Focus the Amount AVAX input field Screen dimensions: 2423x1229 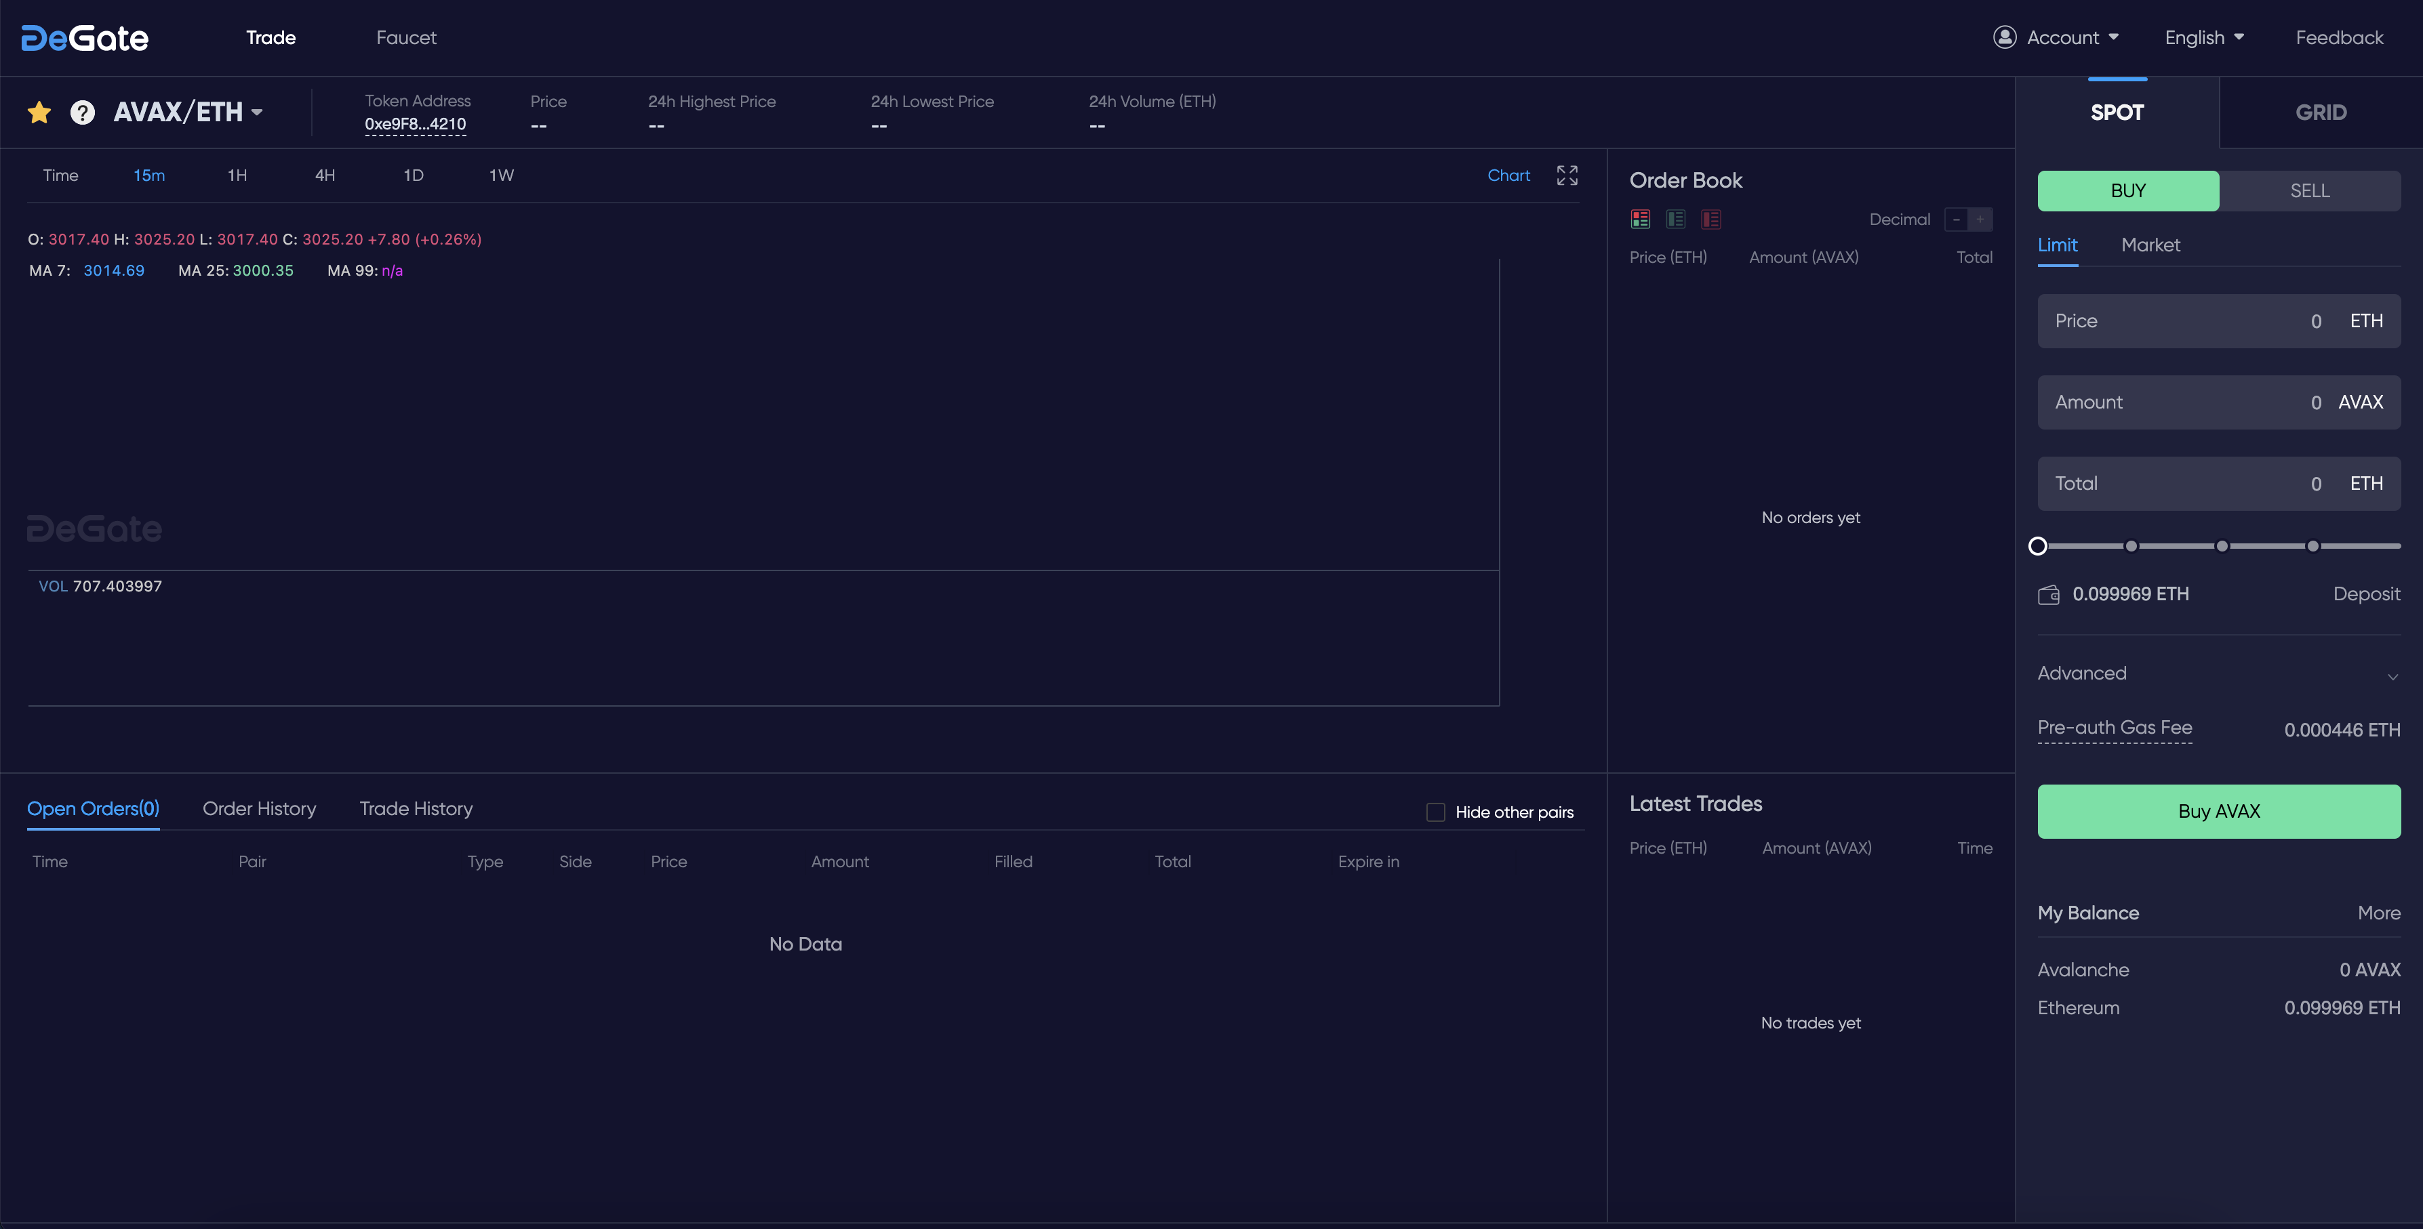pos(2218,402)
